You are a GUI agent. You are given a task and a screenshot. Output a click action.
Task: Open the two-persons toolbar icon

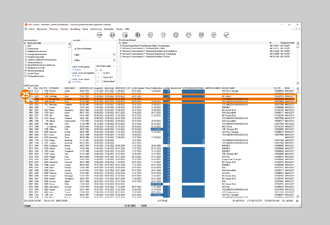[112, 35]
